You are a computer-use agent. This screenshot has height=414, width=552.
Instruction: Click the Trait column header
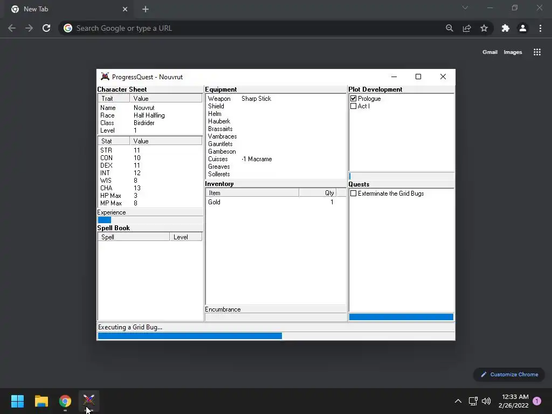[114, 99]
